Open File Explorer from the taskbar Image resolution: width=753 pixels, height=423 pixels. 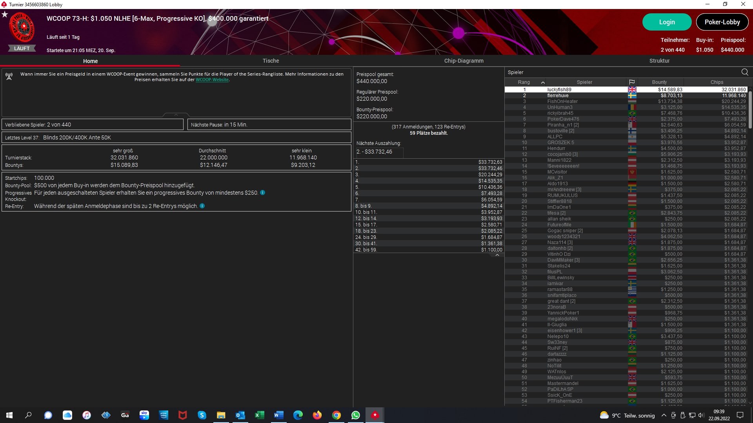tap(221, 415)
